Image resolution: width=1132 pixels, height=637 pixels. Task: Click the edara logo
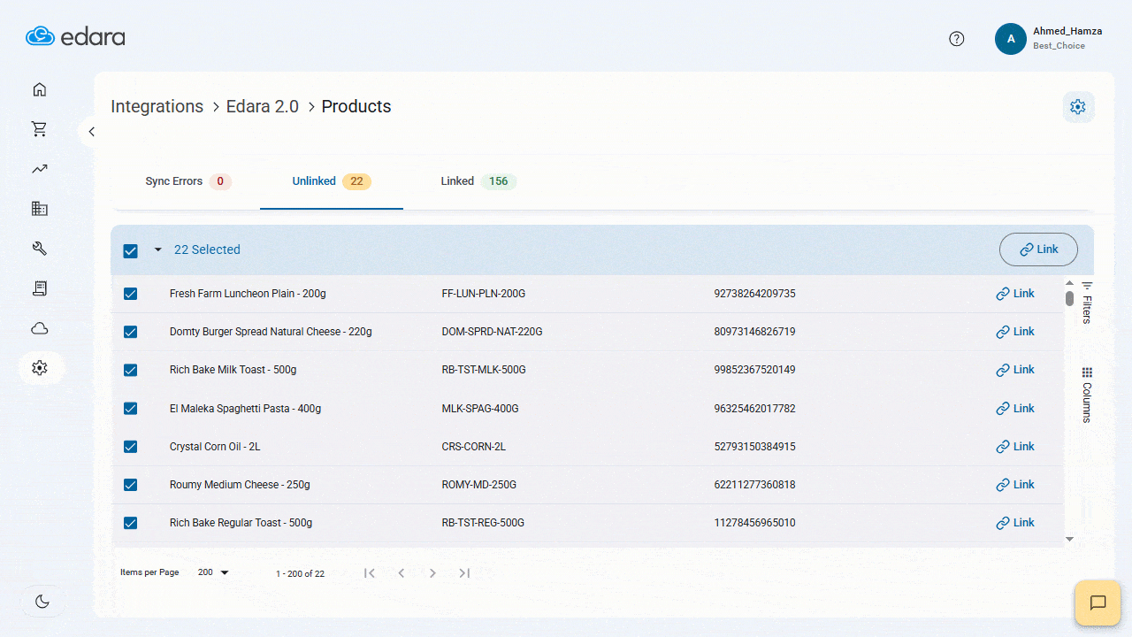[75, 36]
